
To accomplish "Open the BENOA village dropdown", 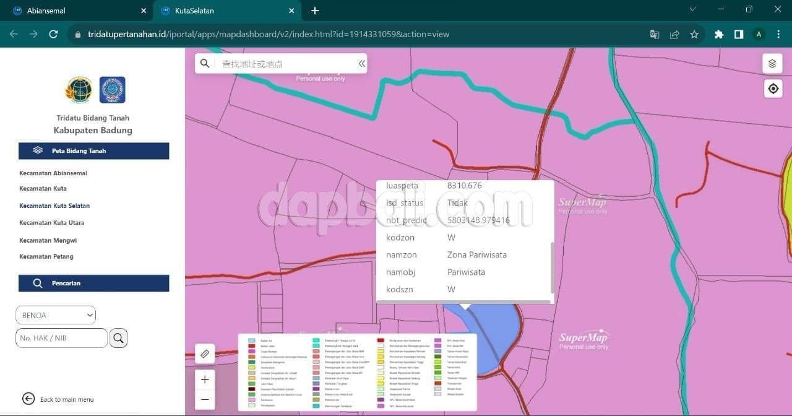I will click(56, 315).
